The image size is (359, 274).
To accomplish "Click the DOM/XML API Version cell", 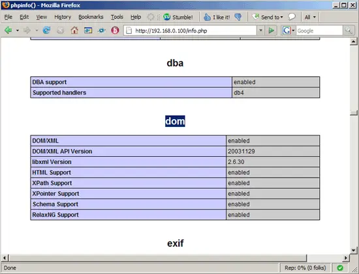I will 128,152.
